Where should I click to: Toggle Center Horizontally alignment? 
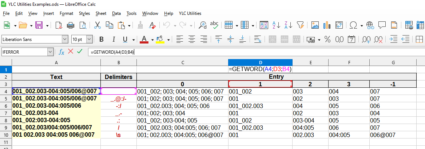(x=191, y=40)
